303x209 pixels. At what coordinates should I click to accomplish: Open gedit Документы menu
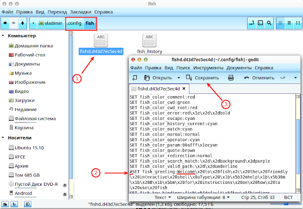tap(239, 68)
